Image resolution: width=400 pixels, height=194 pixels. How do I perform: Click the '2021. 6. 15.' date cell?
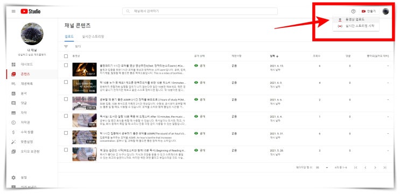click(277, 66)
